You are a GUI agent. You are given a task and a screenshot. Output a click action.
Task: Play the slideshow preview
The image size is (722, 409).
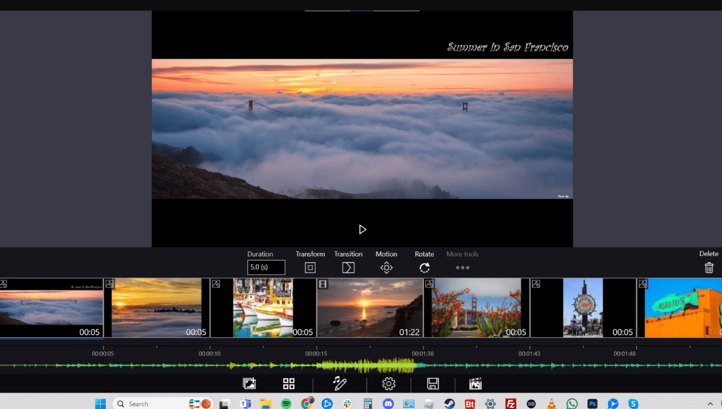362,229
